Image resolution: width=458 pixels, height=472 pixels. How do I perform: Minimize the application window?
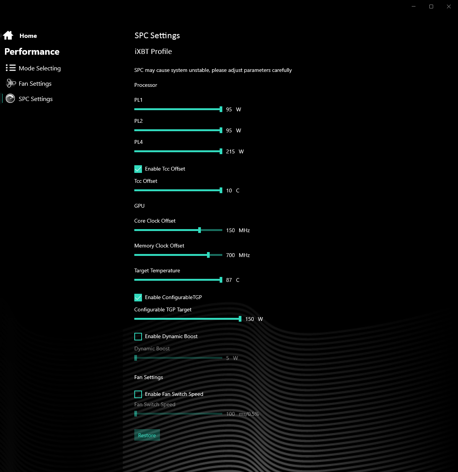[414, 7]
